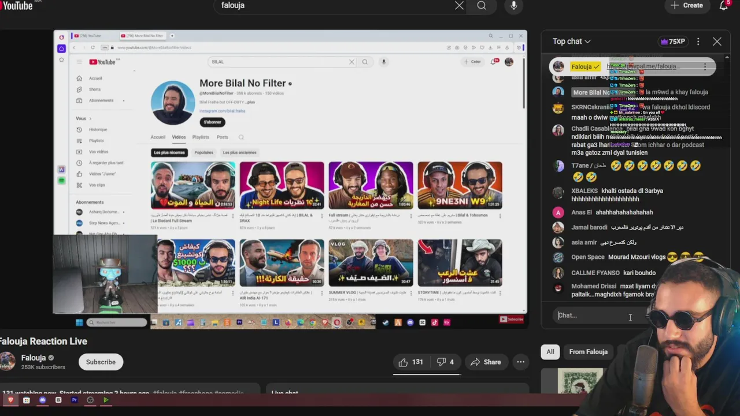
Task: Click the Opera logo menu icon
Action: tap(61, 36)
